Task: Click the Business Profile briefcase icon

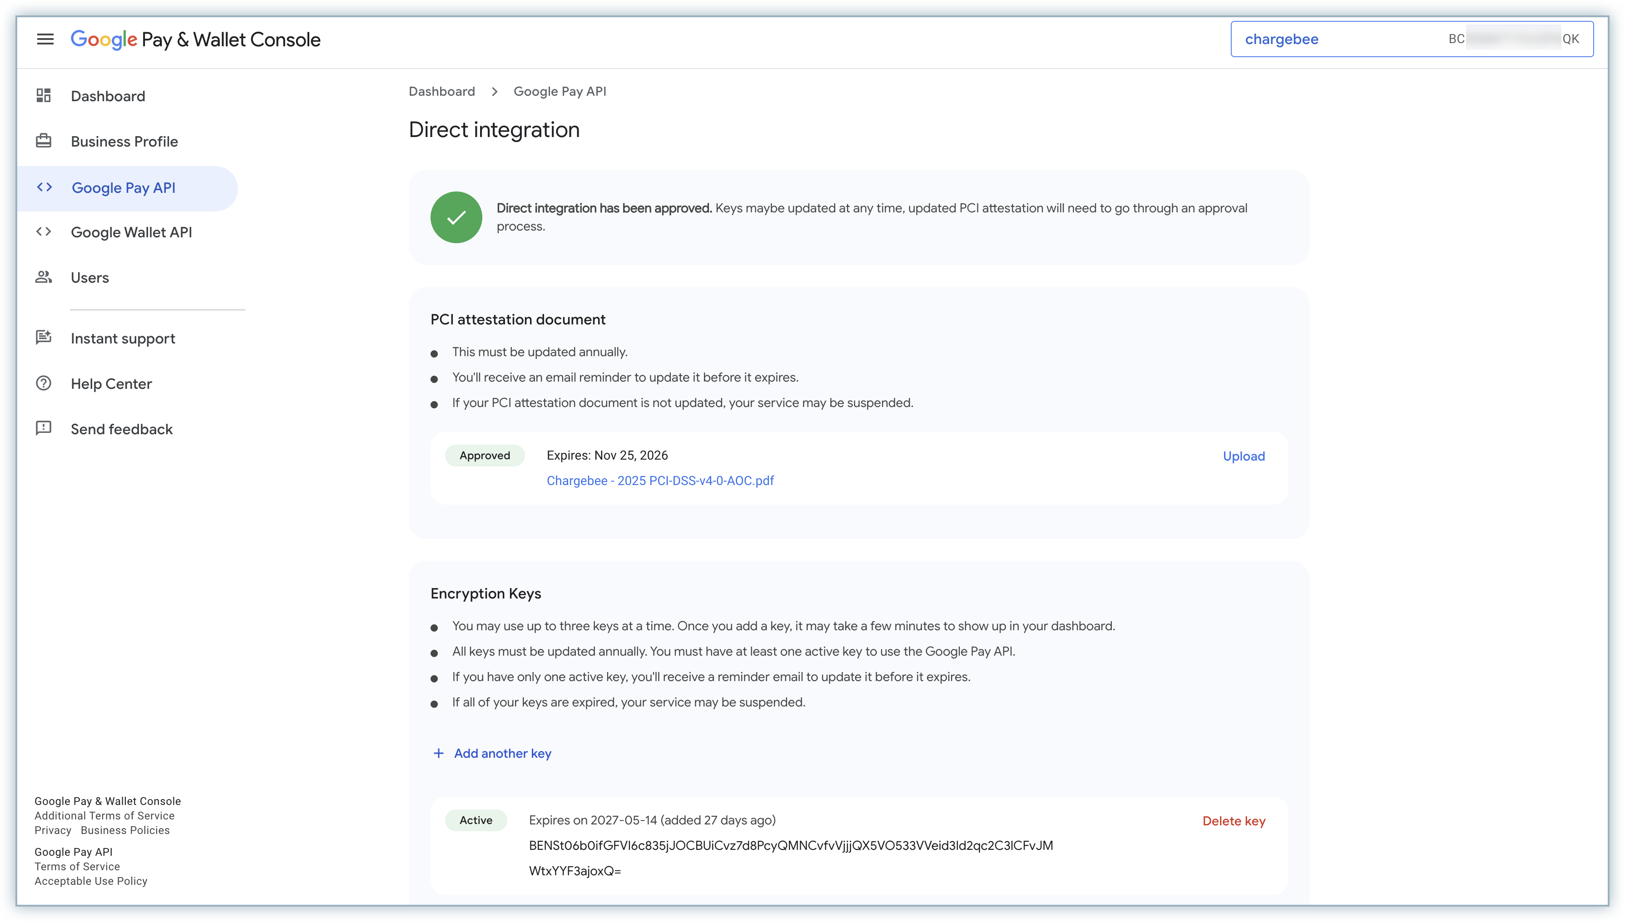Action: 44,141
